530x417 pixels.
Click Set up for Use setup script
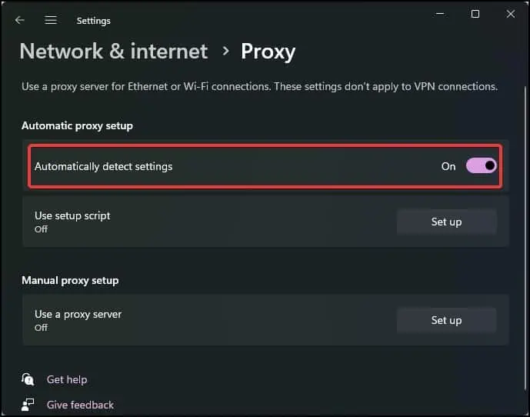tap(446, 222)
